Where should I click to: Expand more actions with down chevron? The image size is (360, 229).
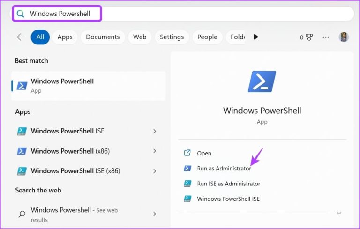click(339, 214)
